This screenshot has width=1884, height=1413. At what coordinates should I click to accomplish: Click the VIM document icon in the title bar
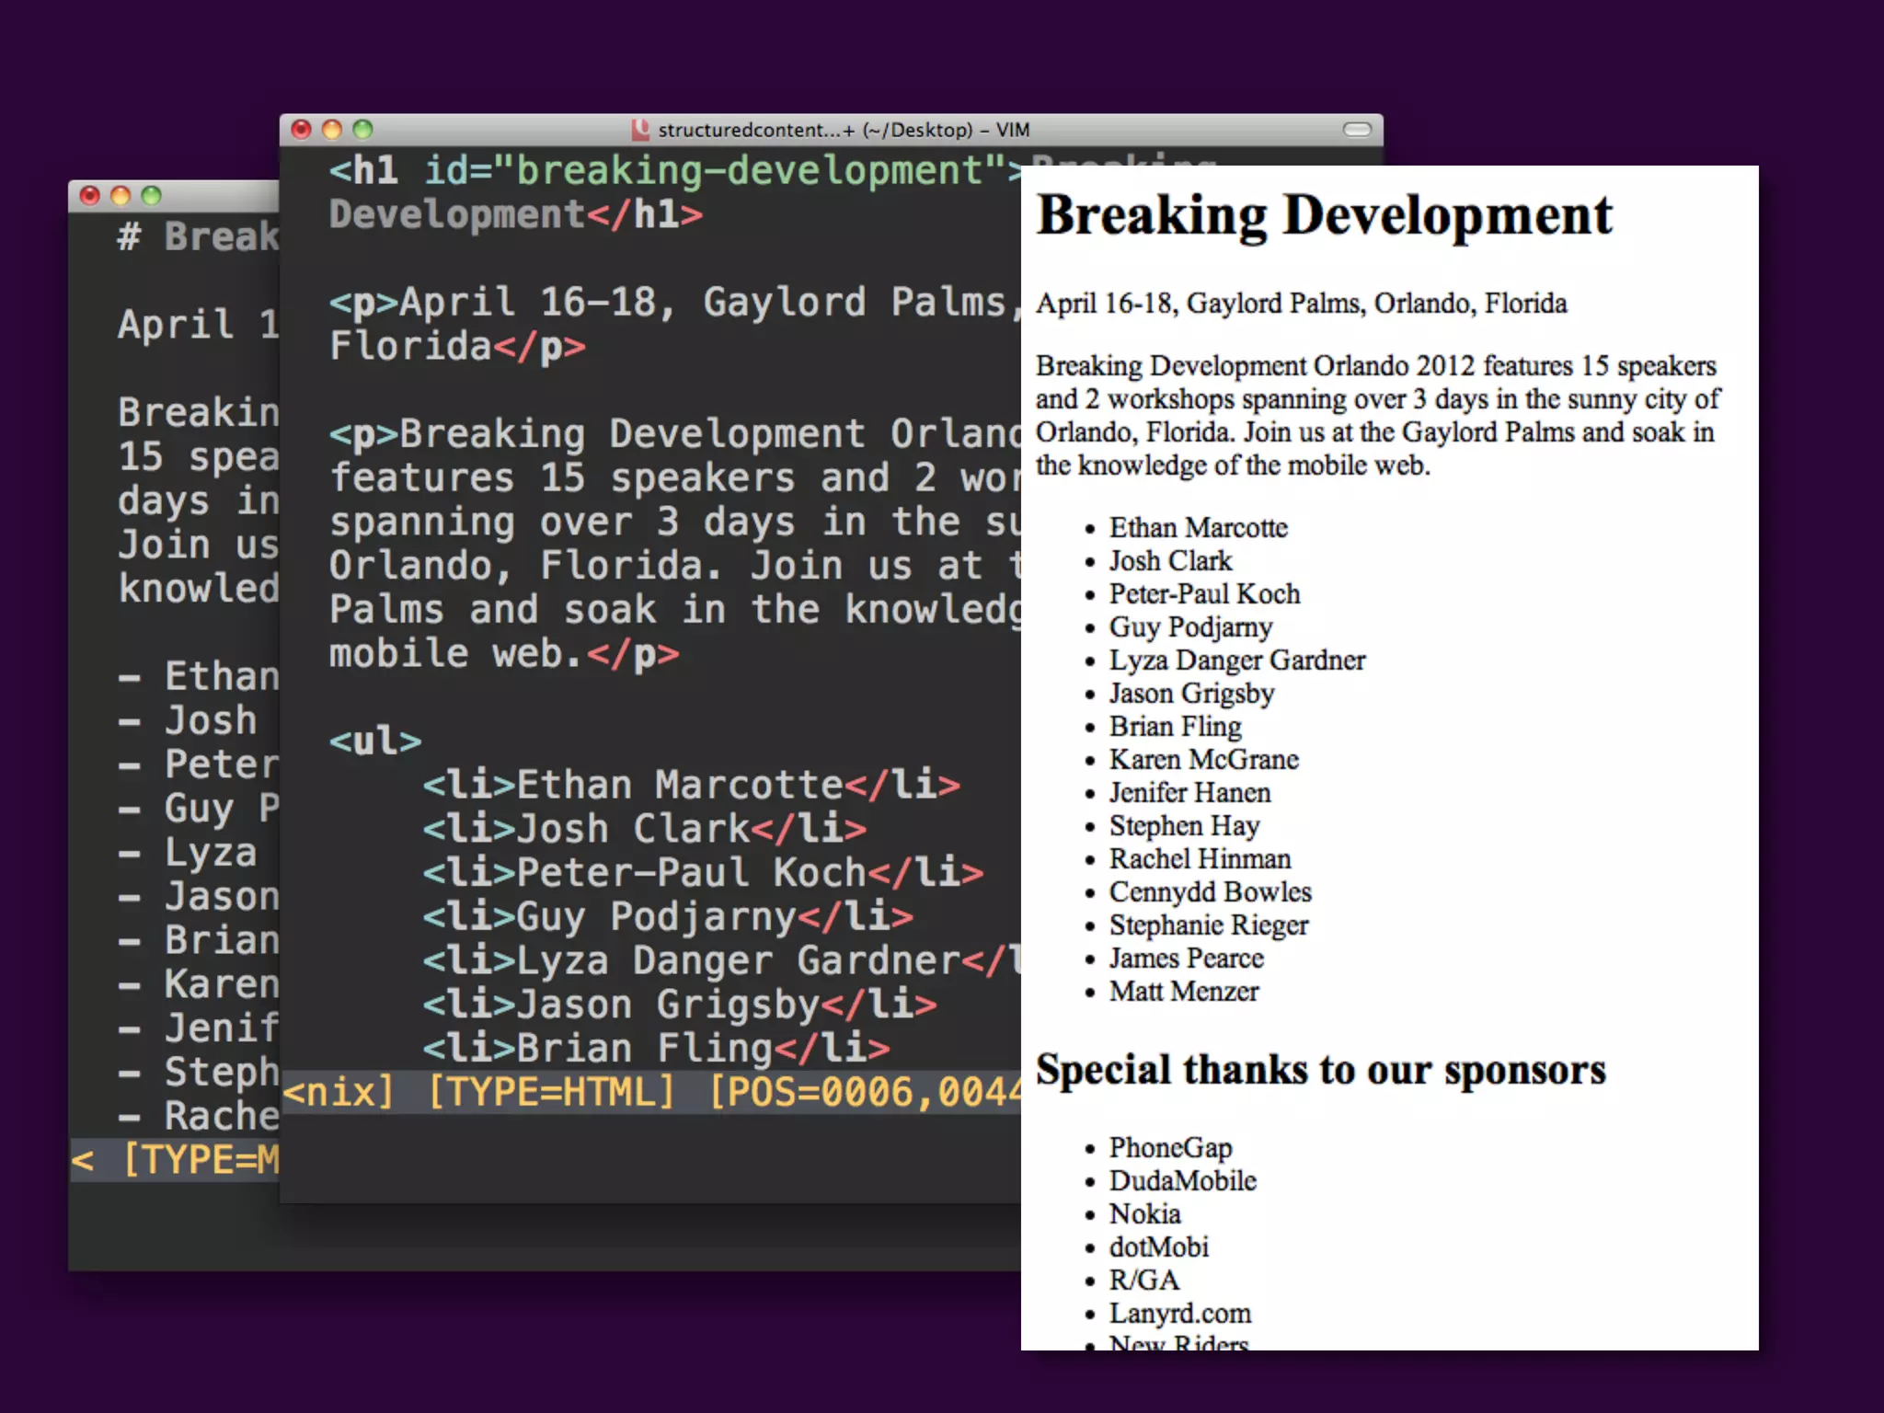click(640, 130)
